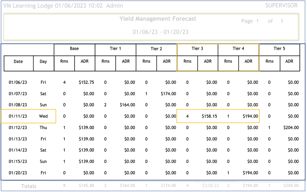Click the Day column header
The height and width of the screenshot is (192, 307).
(43, 61)
